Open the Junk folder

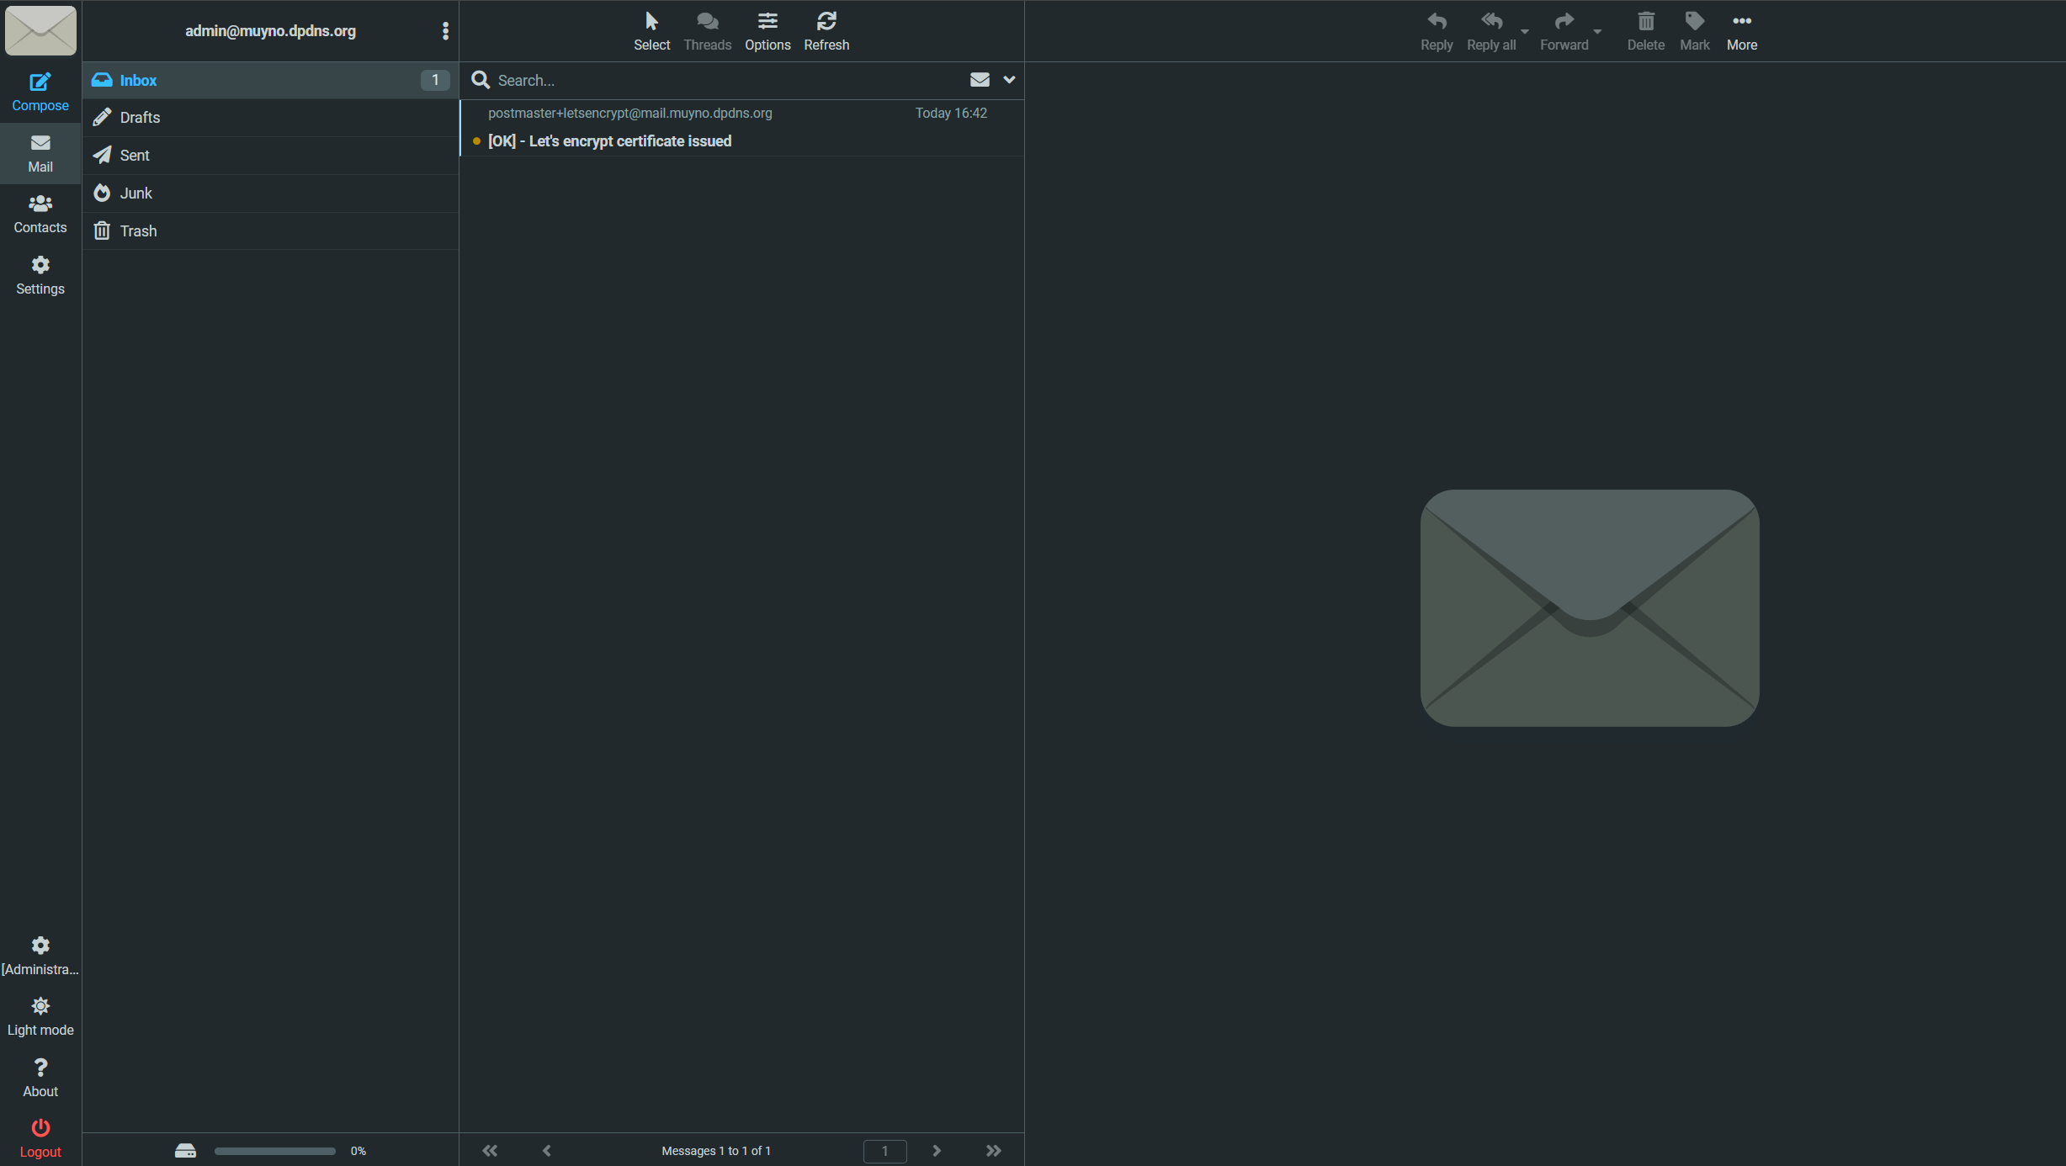pos(135,193)
